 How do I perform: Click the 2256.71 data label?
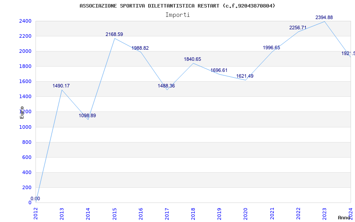[x=298, y=28]
